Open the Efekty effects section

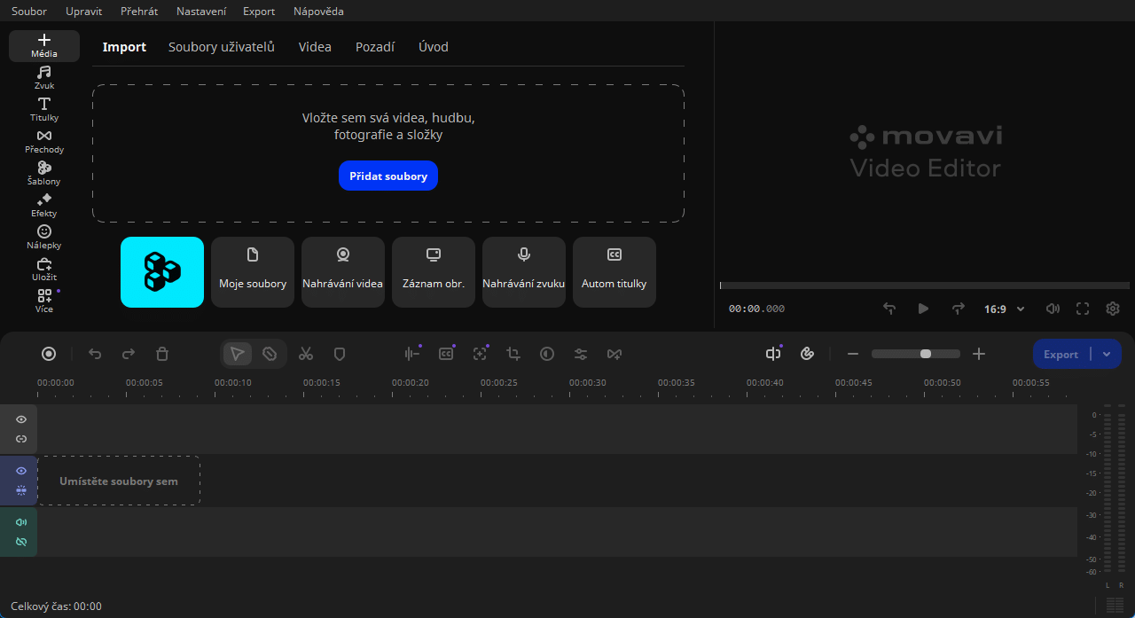(44, 206)
